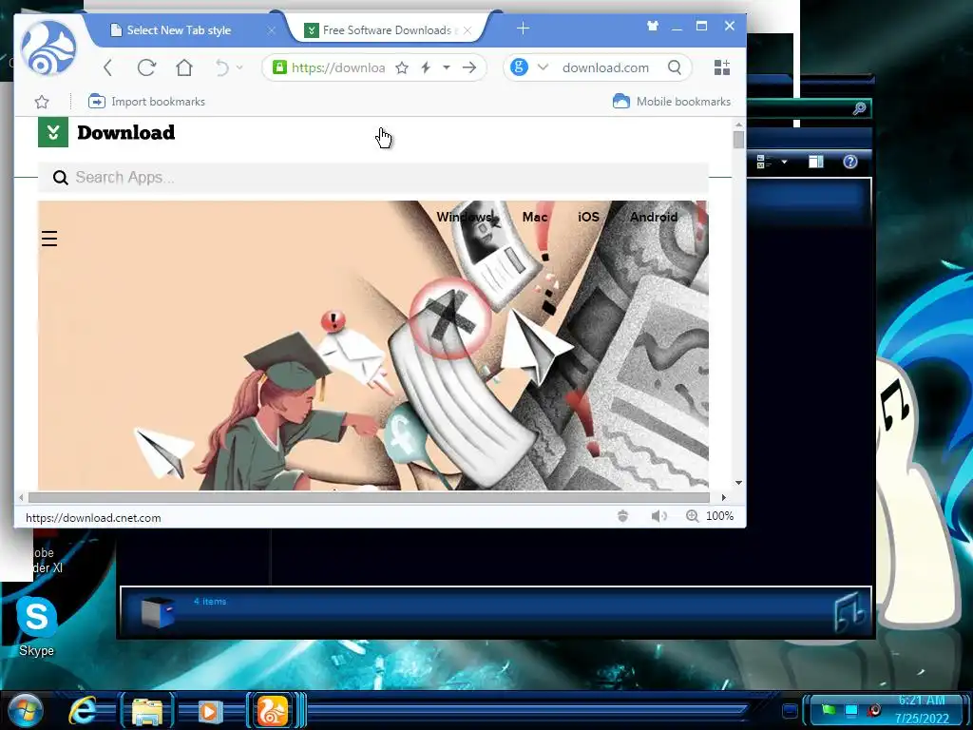
Task: Click the magnifier search button
Action: pos(675,67)
